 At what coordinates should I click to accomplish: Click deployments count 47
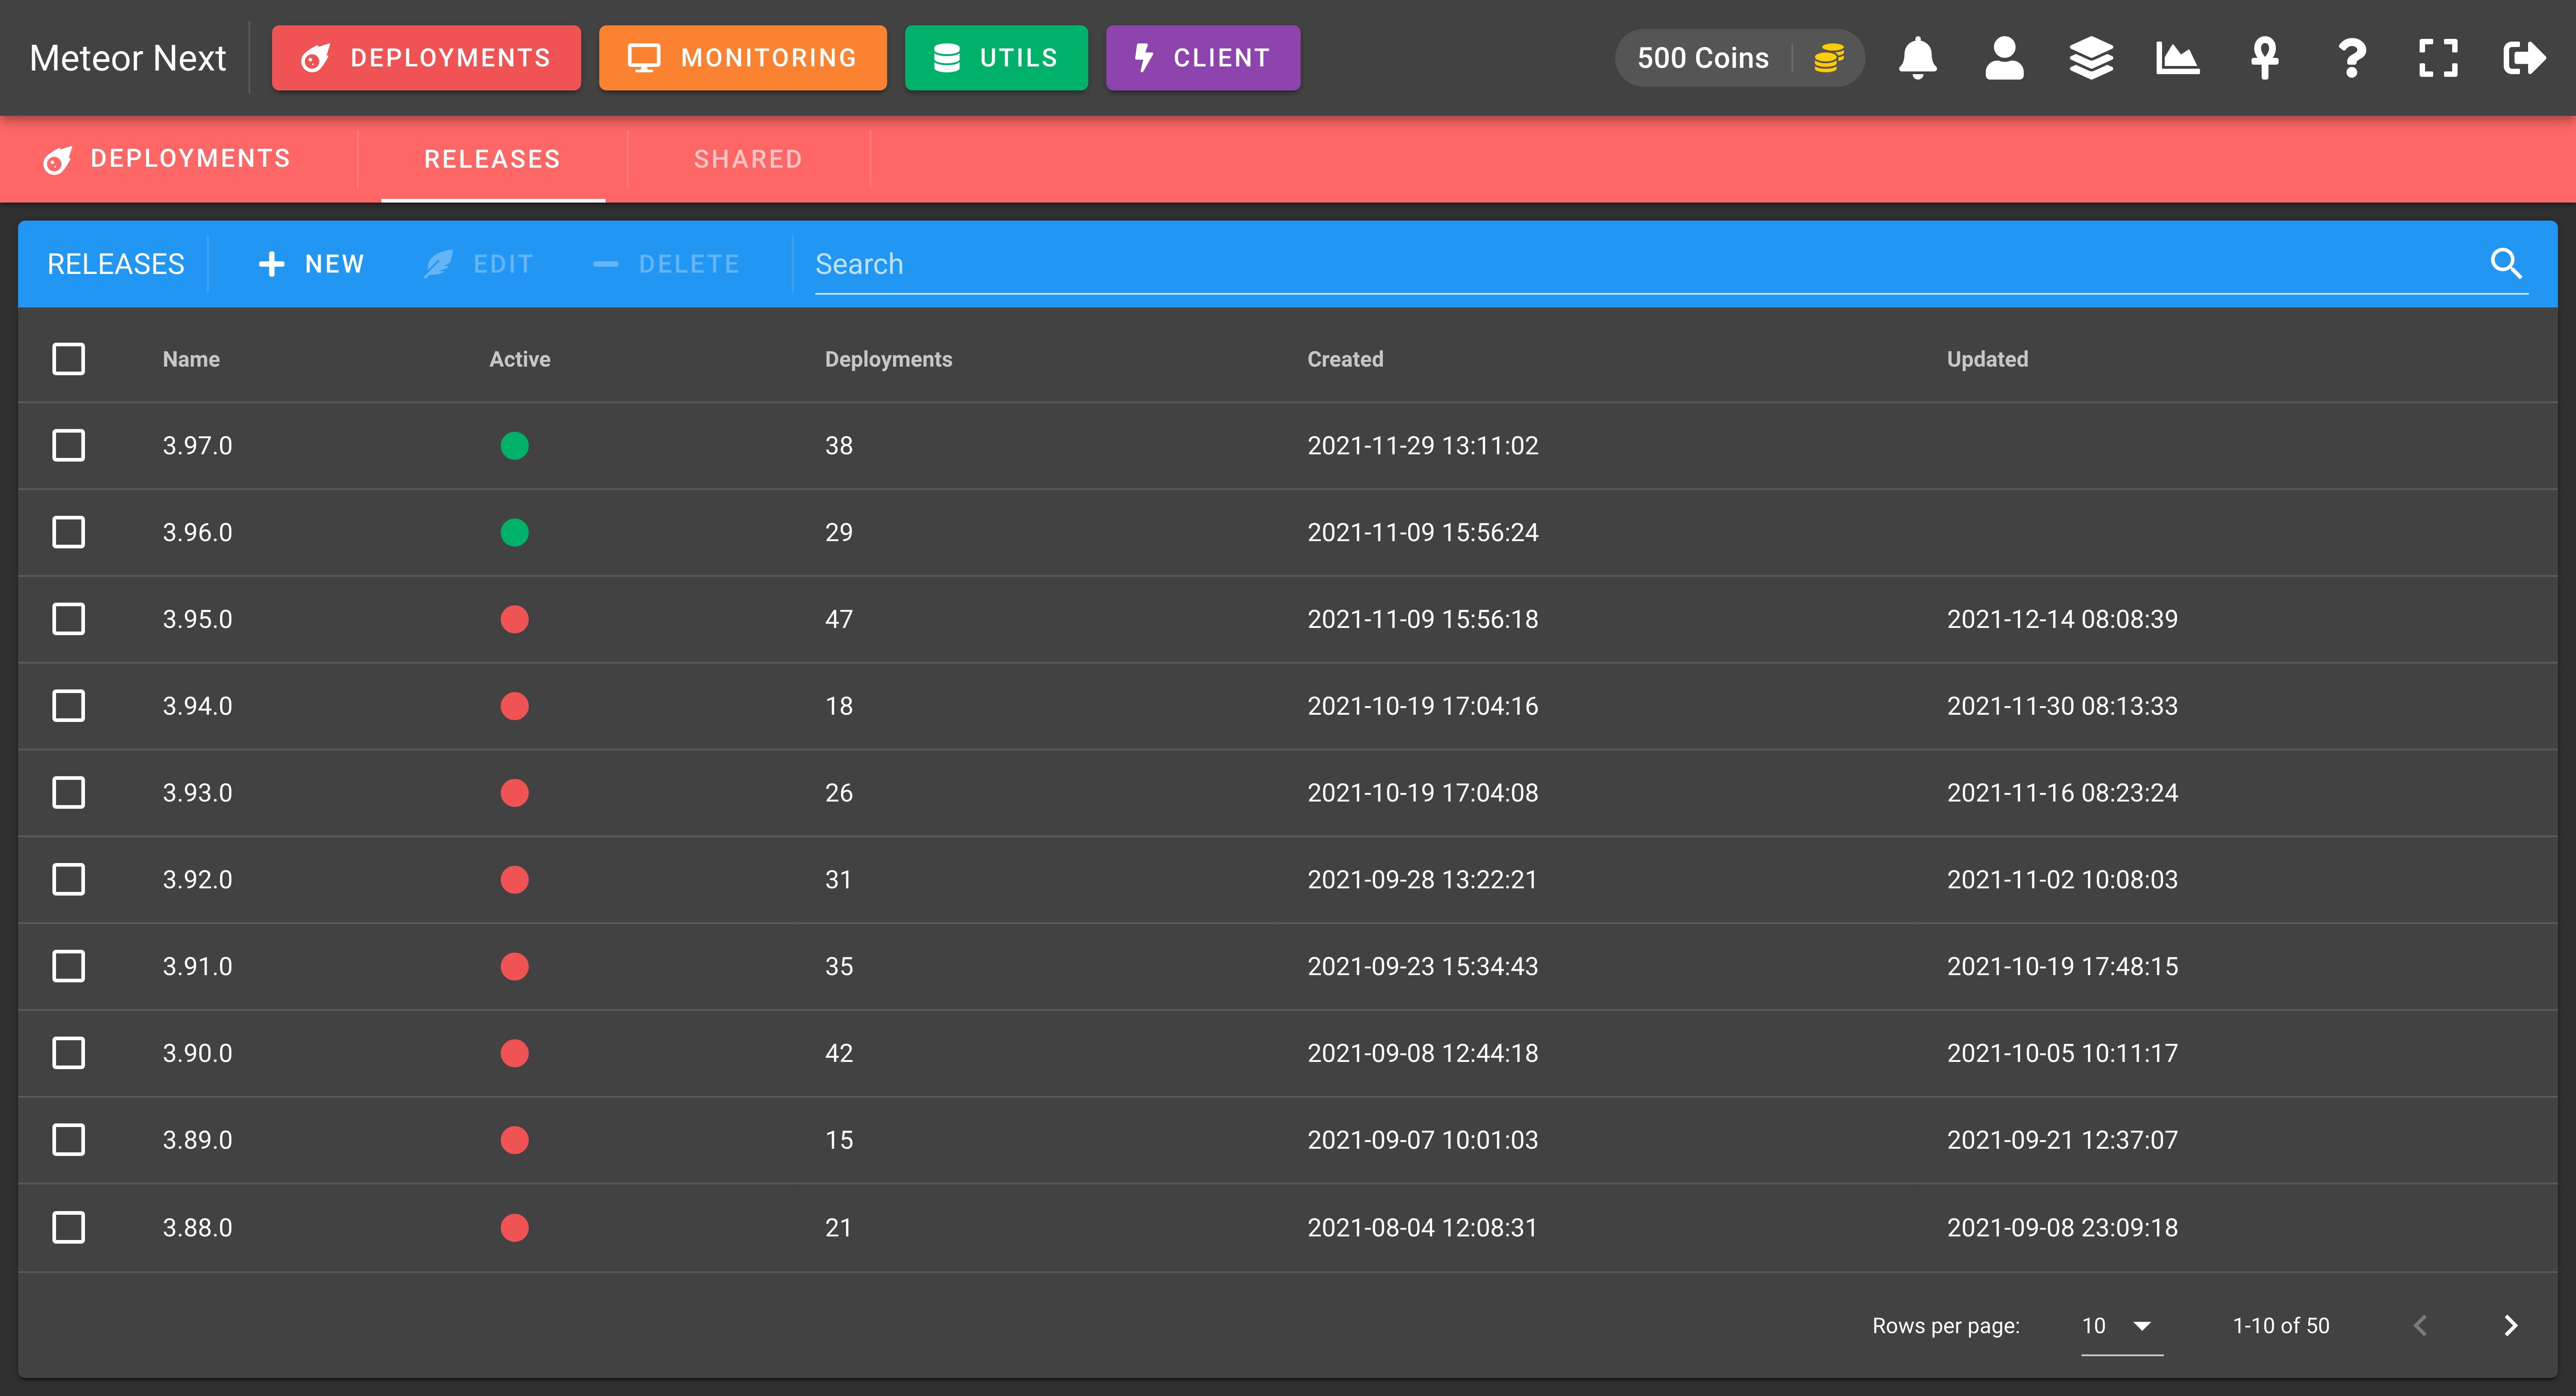pos(839,619)
